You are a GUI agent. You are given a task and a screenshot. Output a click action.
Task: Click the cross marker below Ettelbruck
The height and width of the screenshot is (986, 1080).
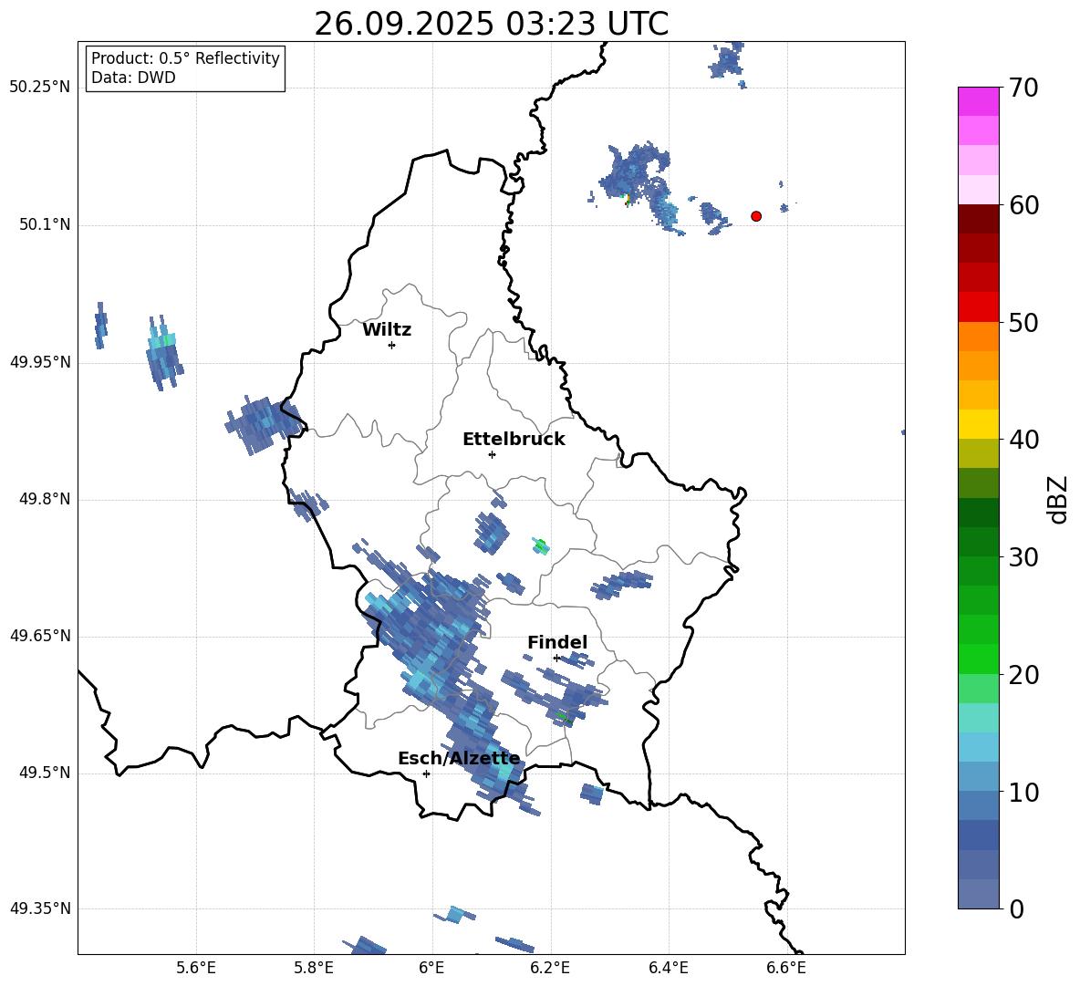click(x=492, y=454)
